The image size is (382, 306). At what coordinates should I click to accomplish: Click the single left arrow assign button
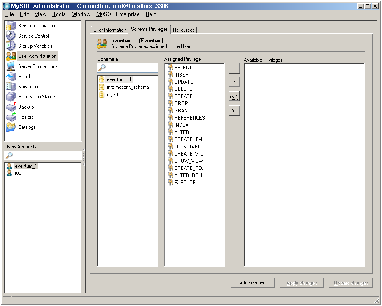234,68
